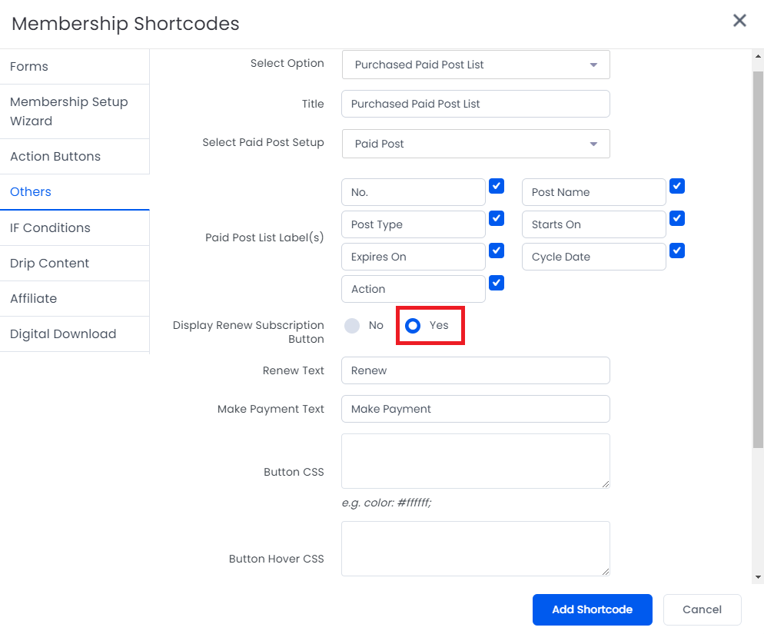Viewport: 764px width, 634px height.
Task: Edit the Action label field
Action: (x=414, y=289)
